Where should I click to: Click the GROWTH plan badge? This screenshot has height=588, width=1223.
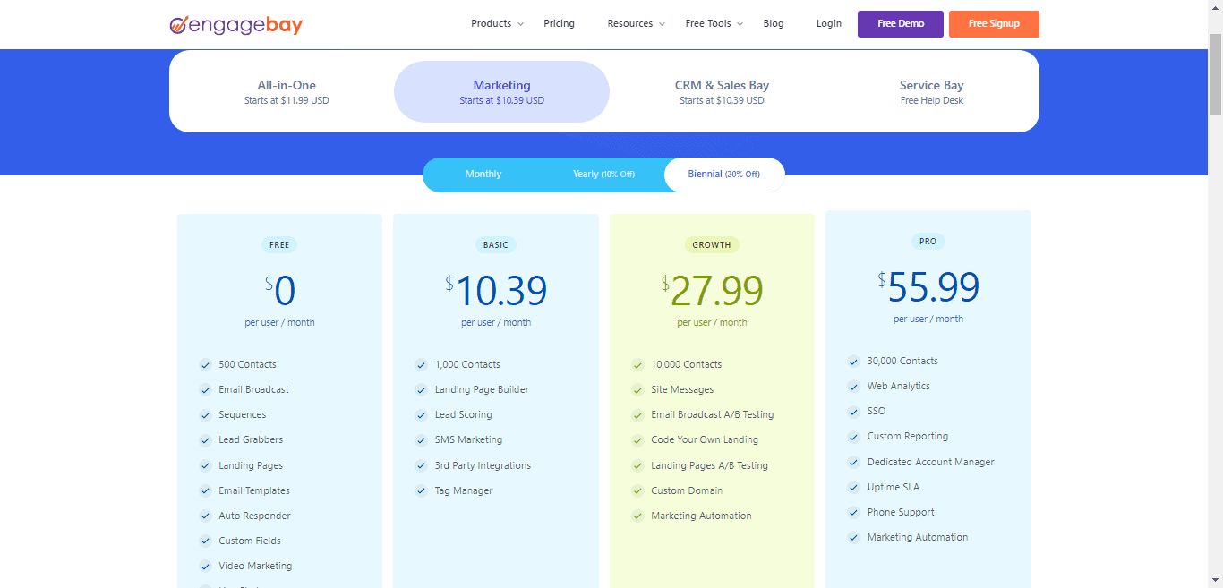(x=712, y=244)
